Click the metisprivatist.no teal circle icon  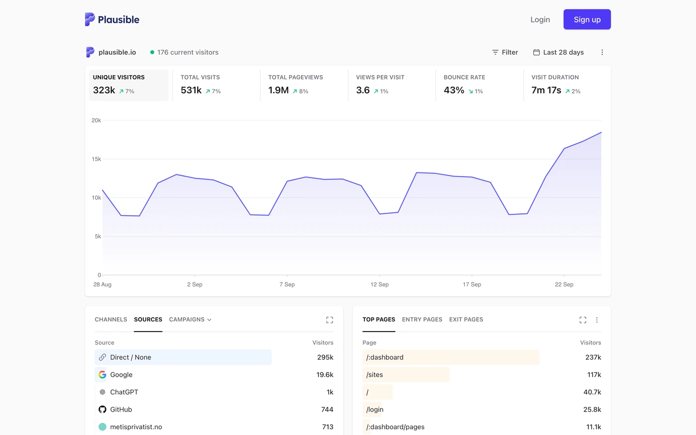102,427
